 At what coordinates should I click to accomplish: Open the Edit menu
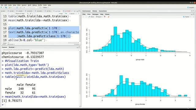coord(6,5)
